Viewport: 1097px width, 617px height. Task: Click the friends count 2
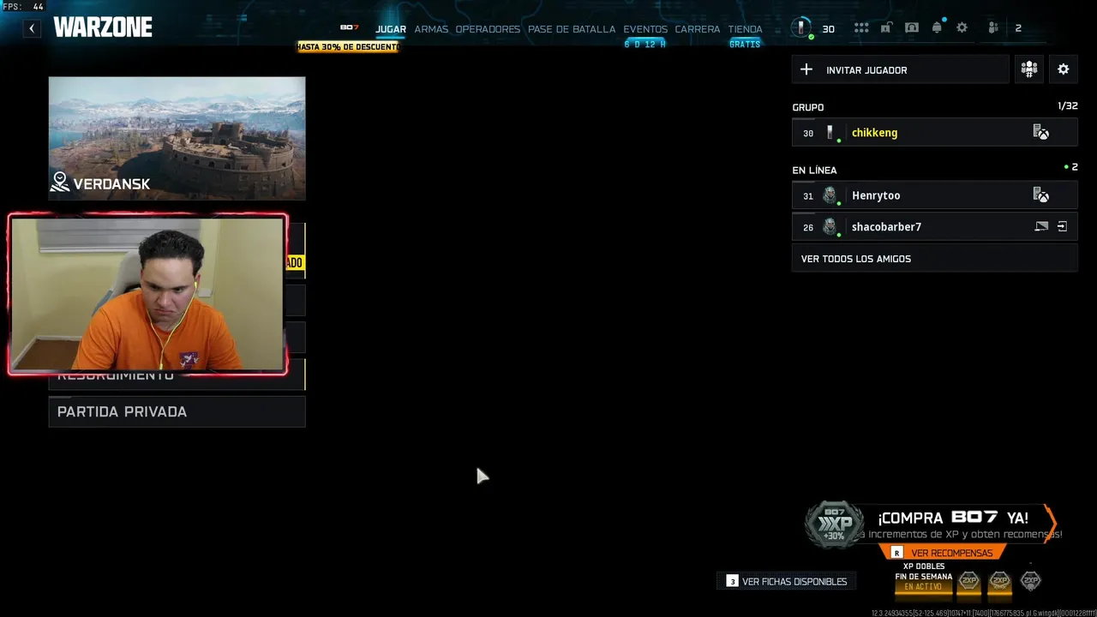1018,28
